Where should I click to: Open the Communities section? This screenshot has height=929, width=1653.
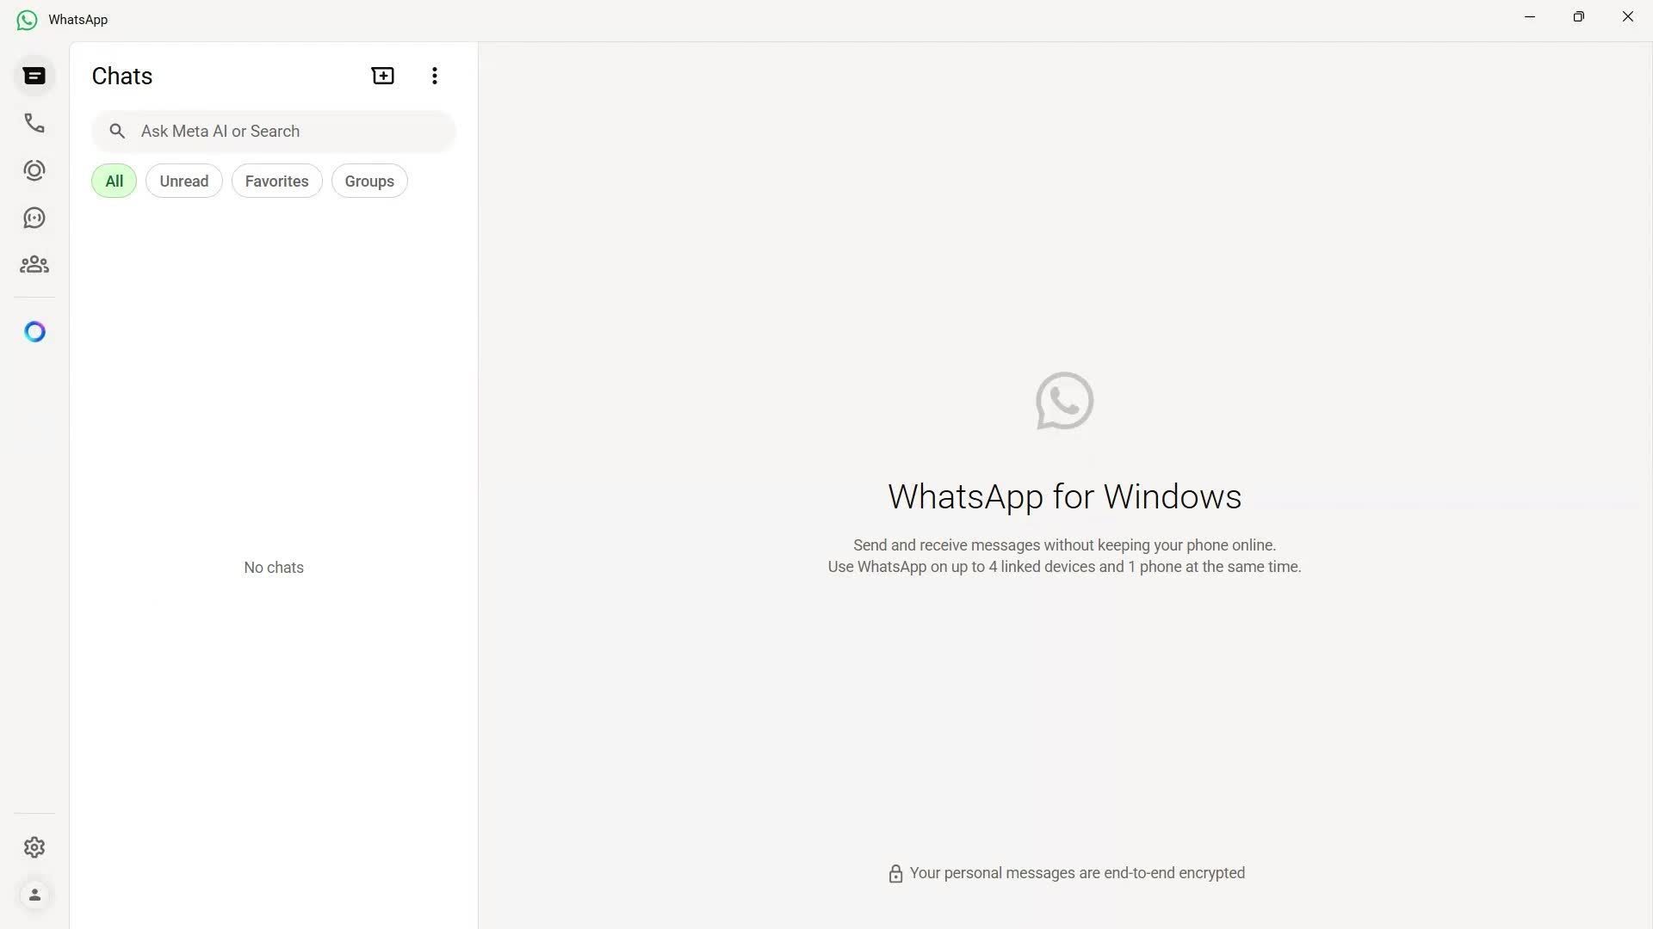tap(34, 265)
